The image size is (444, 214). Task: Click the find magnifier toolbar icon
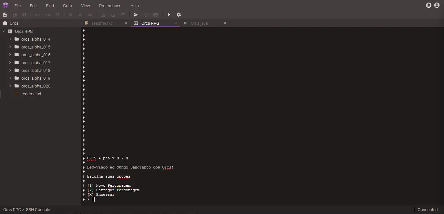pos(71,15)
